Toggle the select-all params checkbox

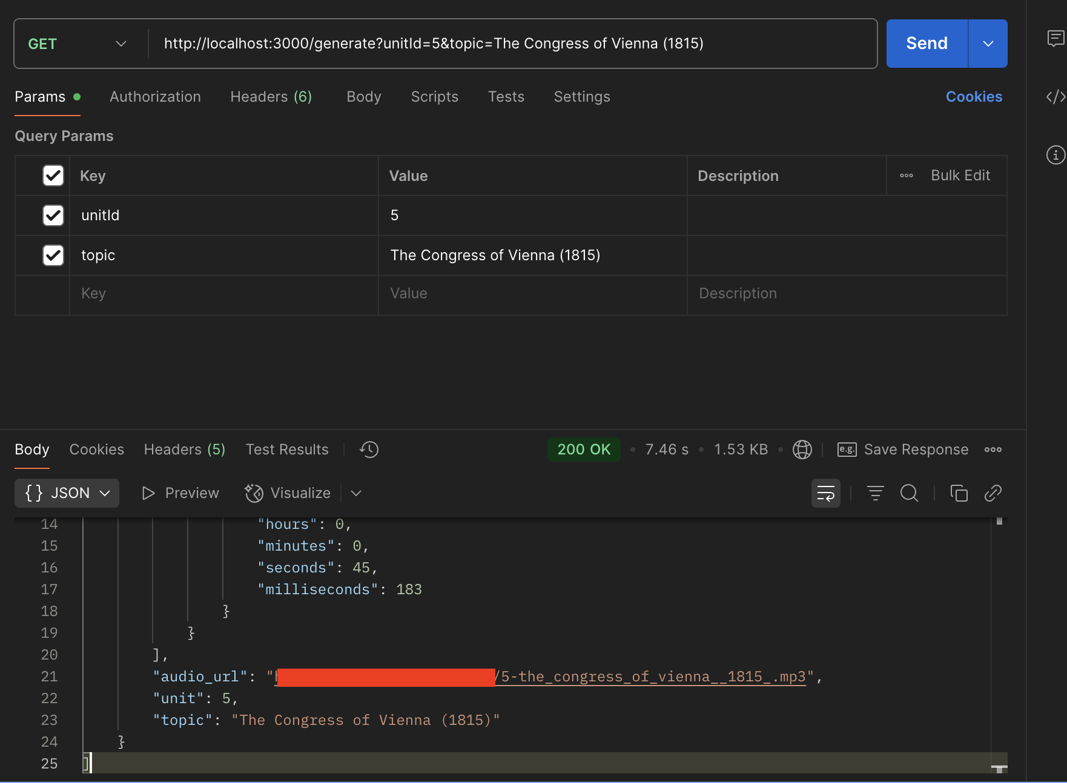point(53,175)
